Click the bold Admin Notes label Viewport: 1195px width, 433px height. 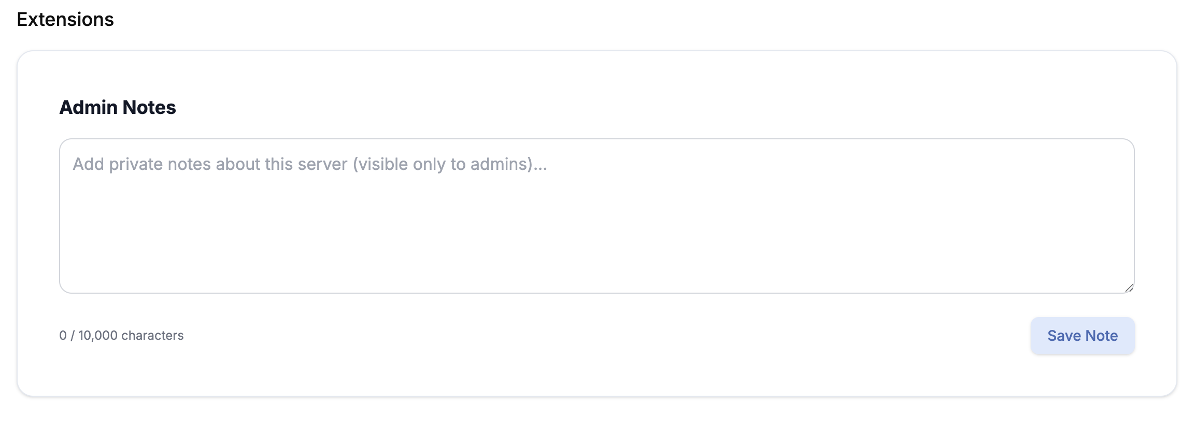point(118,107)
